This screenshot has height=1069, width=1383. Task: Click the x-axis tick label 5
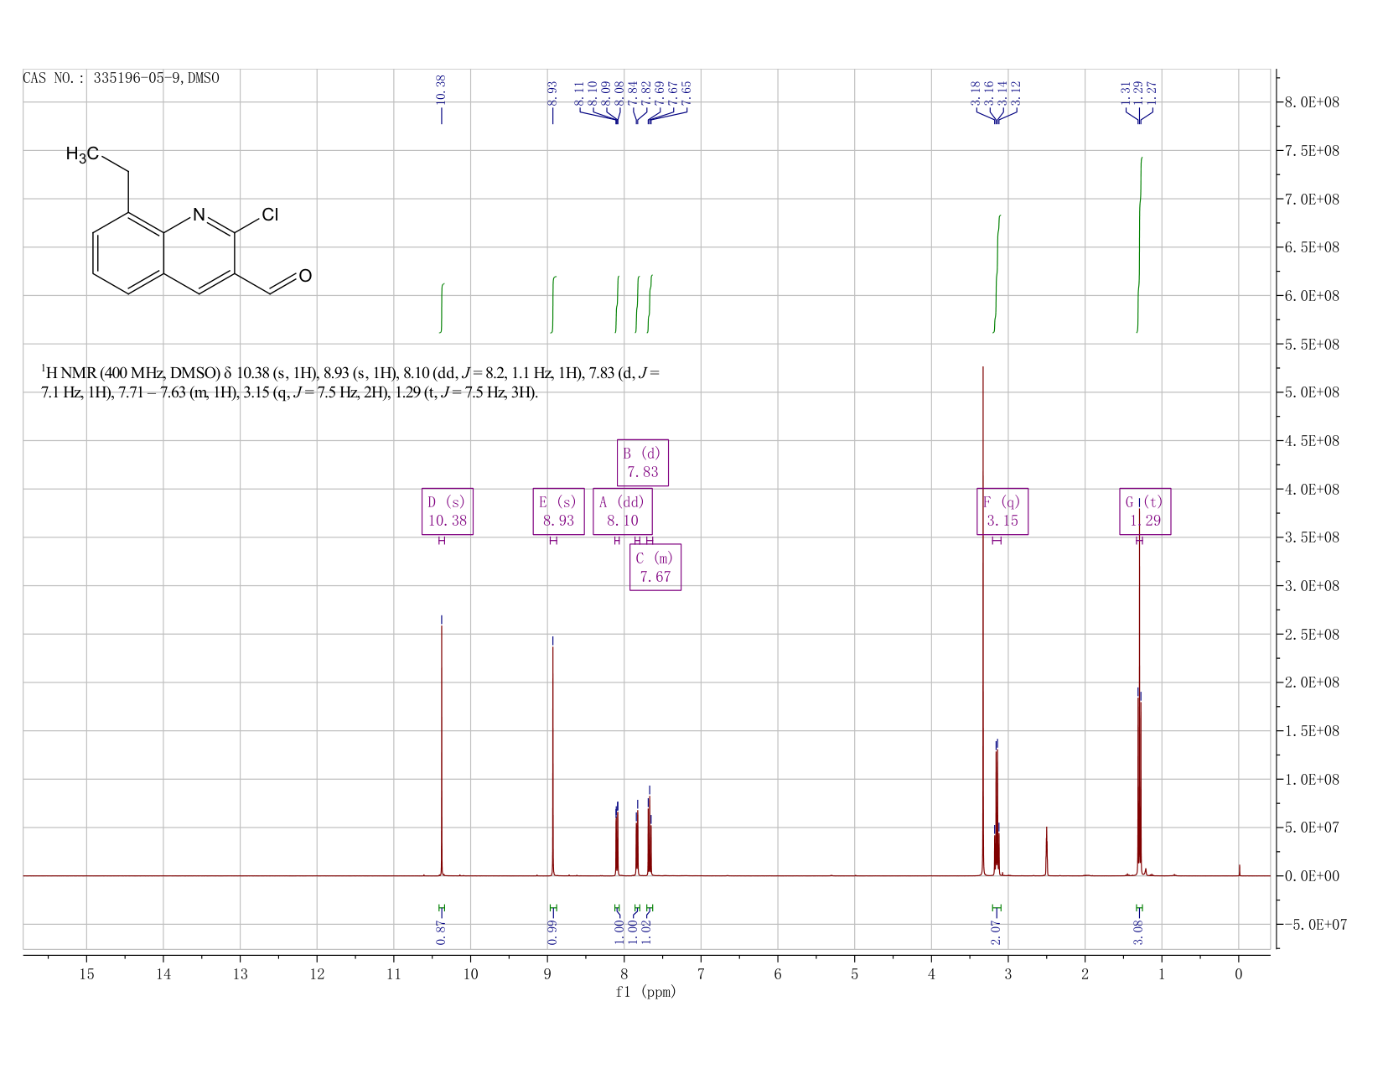point(855,974)
